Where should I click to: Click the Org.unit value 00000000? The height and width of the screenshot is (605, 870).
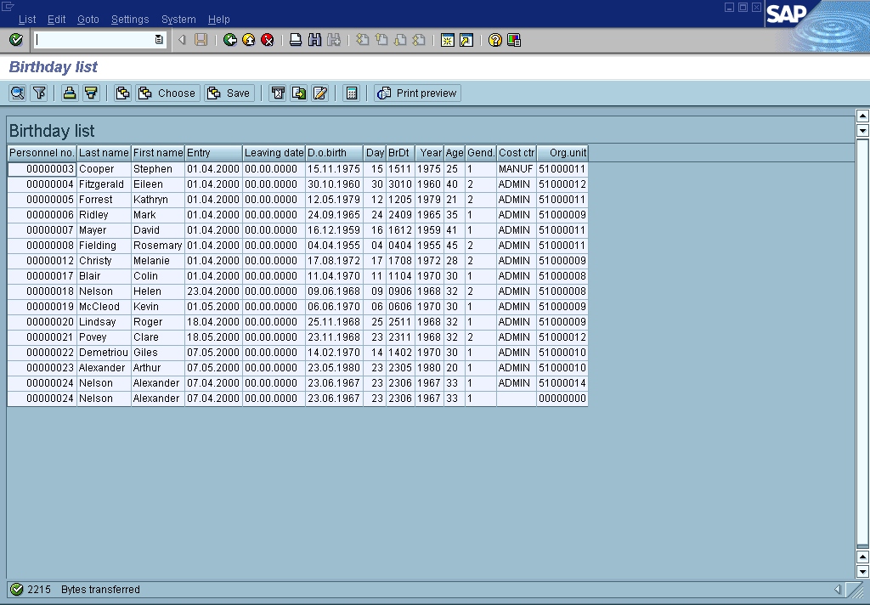coord(562,399)
